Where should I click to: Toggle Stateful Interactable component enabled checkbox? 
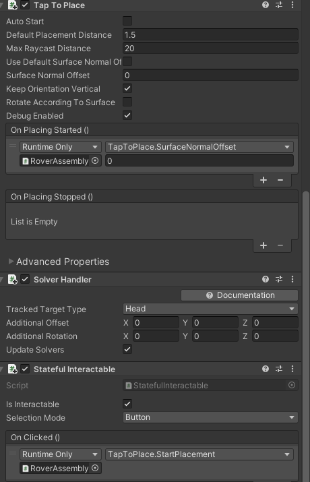[x=25, y=369]
